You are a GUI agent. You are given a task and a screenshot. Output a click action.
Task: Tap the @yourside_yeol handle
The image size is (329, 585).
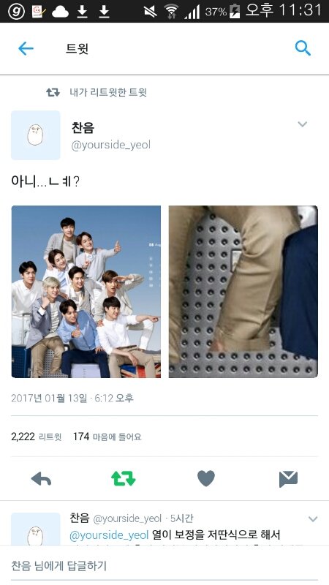pos(111,145)
